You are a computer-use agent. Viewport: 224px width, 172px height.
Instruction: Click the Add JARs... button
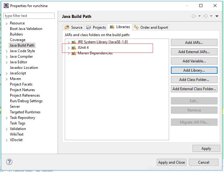pyautogui.click(x=194, y=43)
